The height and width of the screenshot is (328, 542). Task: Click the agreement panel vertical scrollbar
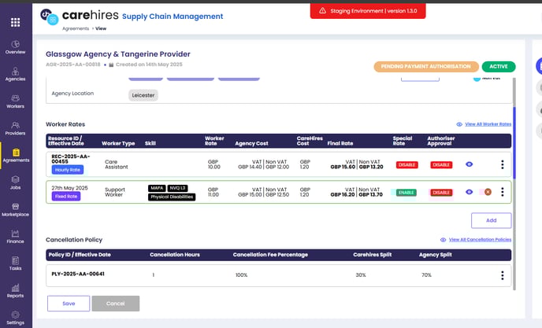[x=514, y=143]
